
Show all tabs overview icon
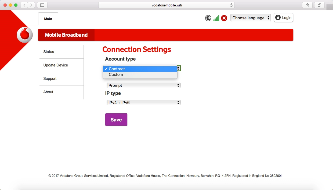point(320,5)
